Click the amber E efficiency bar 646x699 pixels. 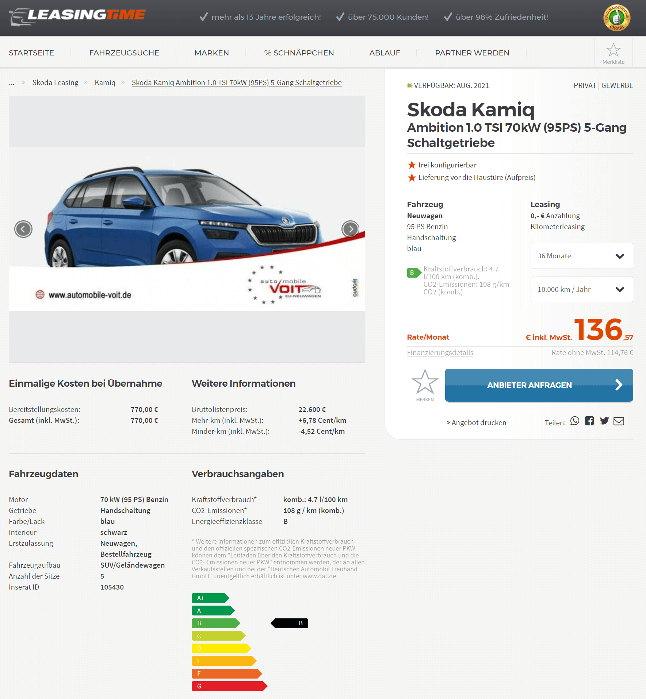224,661
